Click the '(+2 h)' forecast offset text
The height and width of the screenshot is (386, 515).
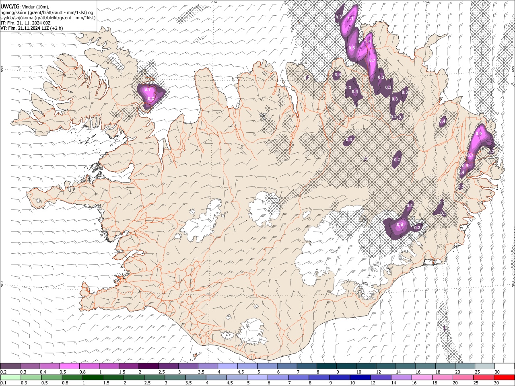[x=57, y=29]
